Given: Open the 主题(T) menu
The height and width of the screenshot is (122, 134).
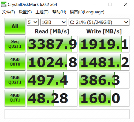Looking at the screenshot, I should (42, 12).
